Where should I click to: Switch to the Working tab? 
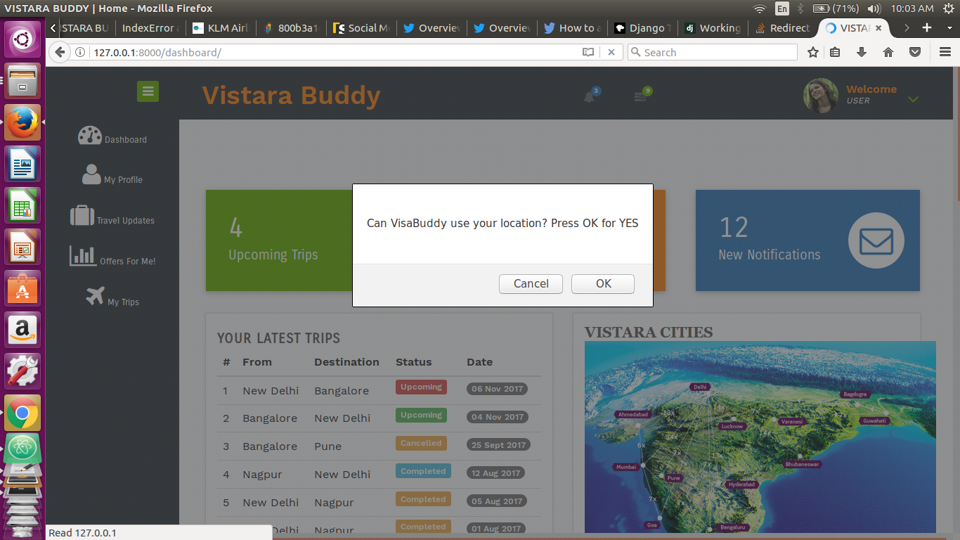pos(713,28)
